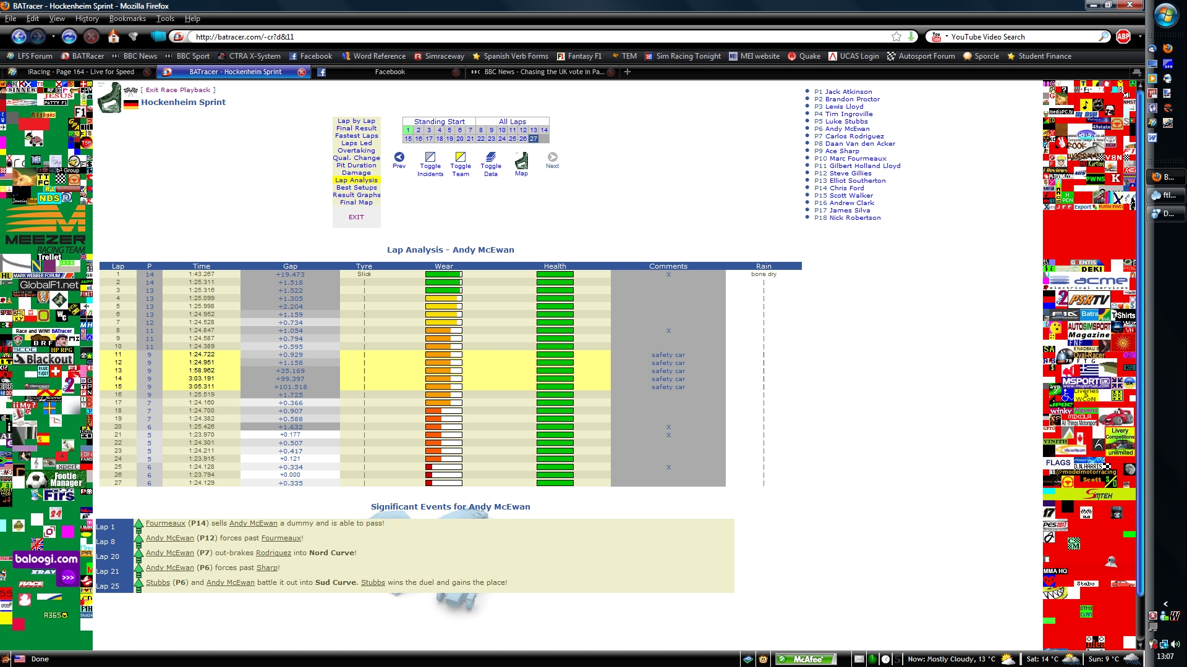Screen dimensions: 1187x667
Task: Click the Exit Race Playback link
Action: point(178,90)
